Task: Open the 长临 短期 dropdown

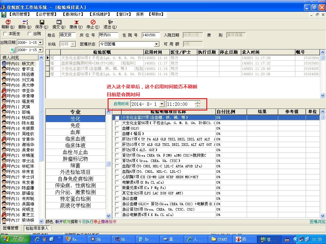Action: tap(73, 44)
